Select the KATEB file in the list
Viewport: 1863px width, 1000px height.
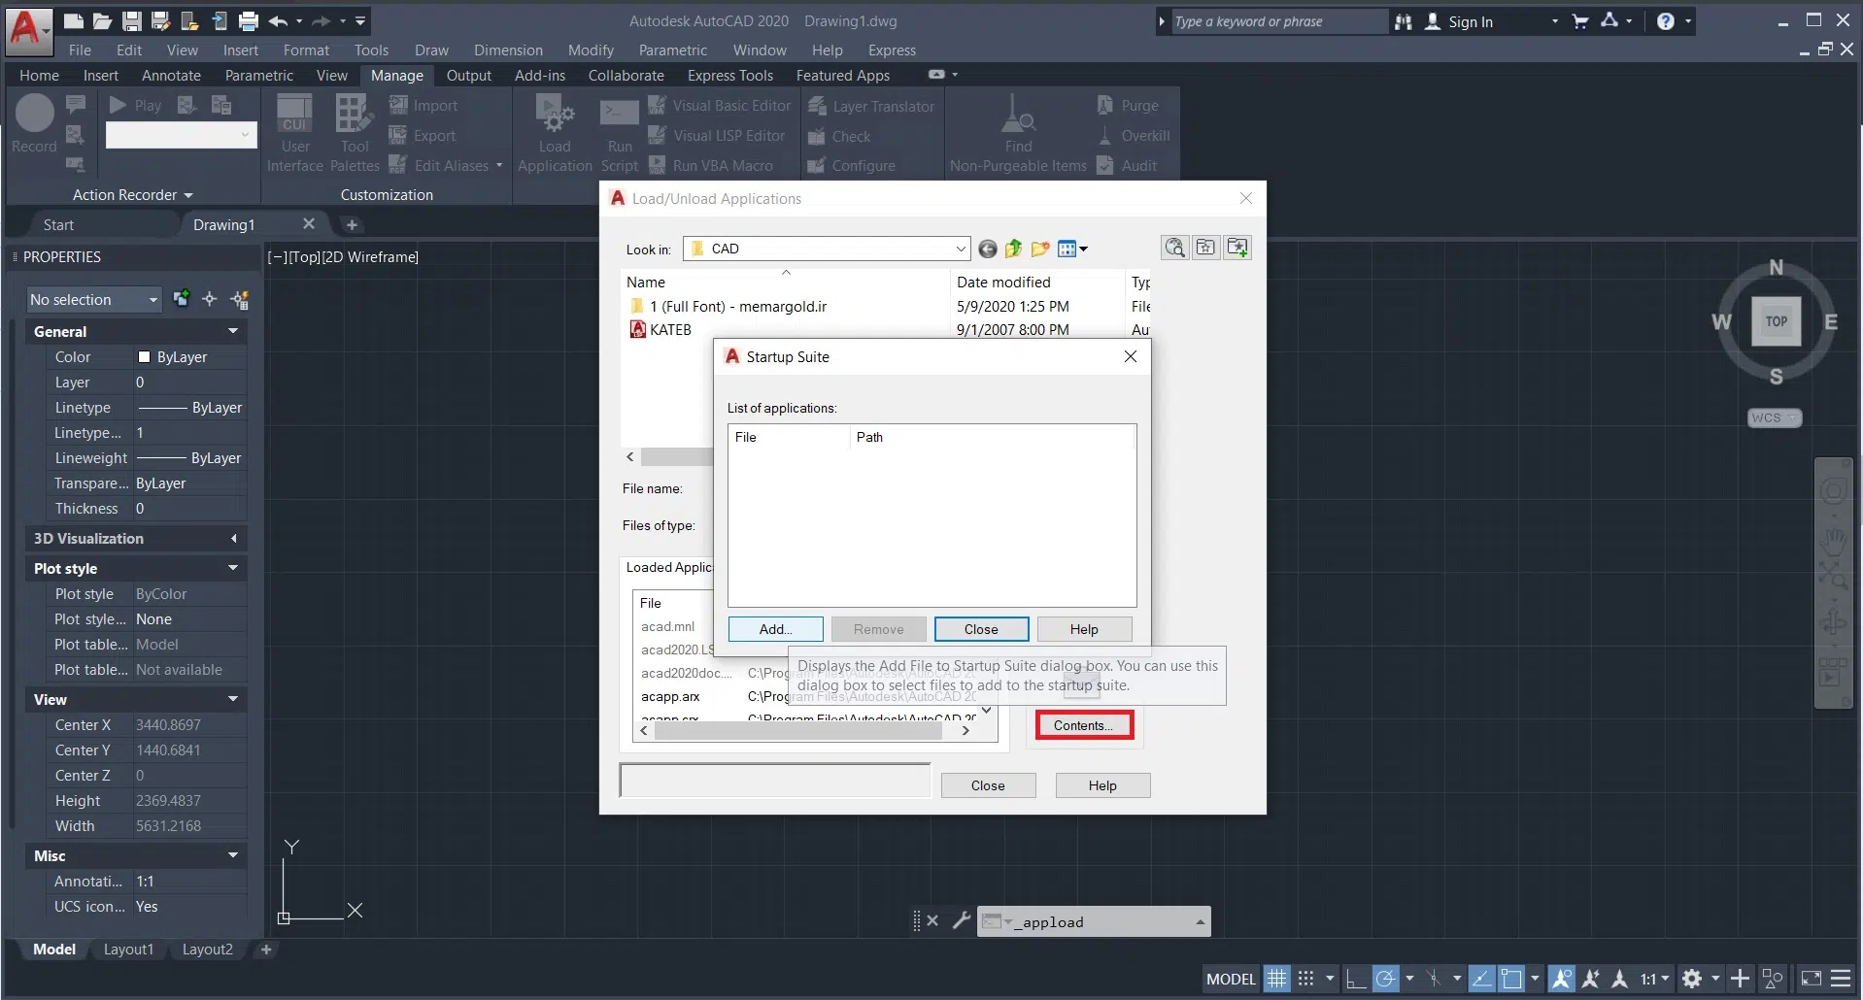670,330
